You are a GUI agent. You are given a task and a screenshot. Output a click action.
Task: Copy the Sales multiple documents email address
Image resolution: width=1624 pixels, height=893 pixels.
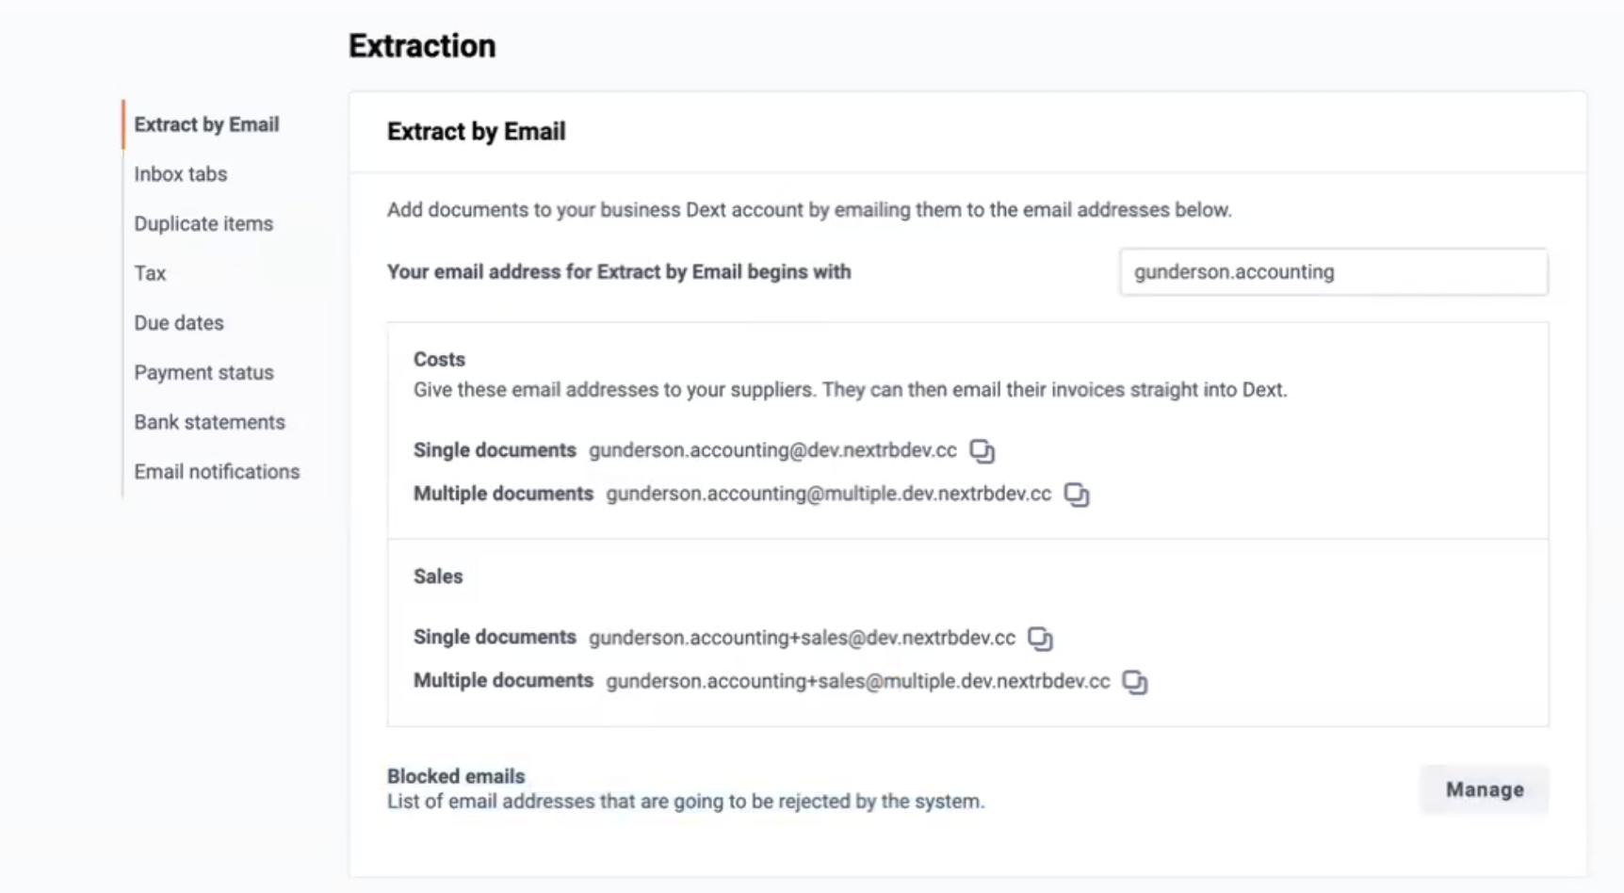(x=1135, y=682)
